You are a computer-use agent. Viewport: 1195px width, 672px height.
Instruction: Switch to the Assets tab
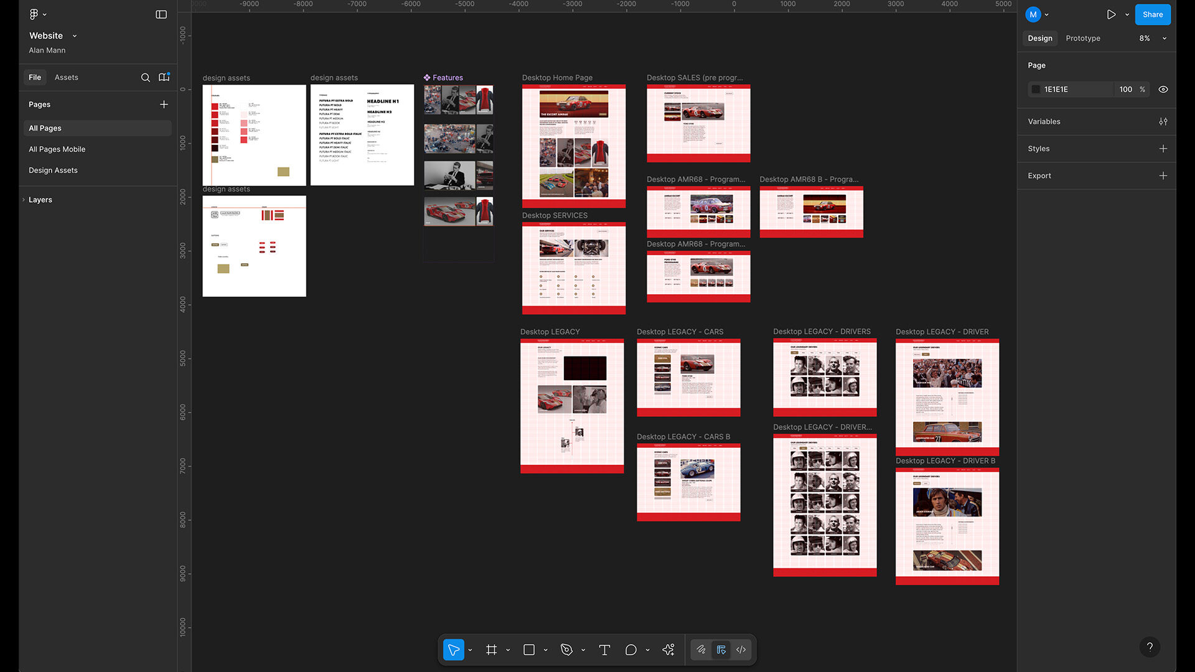(x=66, y=77)
